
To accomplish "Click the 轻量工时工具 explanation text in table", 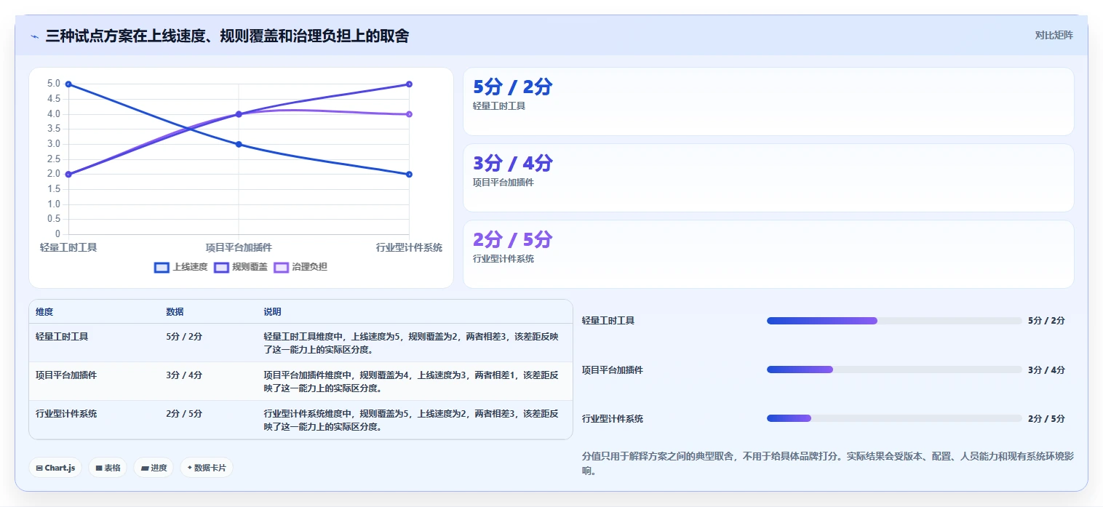I will 411,343.
